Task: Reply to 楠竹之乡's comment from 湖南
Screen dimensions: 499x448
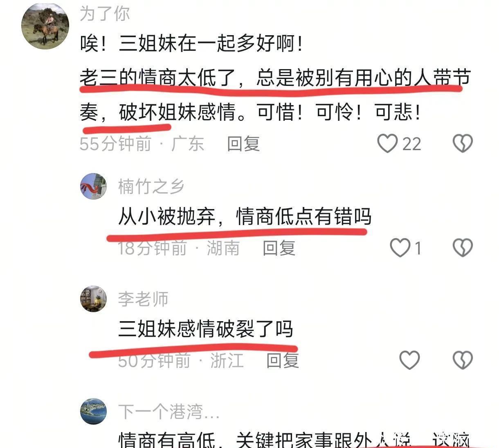Action: point(279,248)
